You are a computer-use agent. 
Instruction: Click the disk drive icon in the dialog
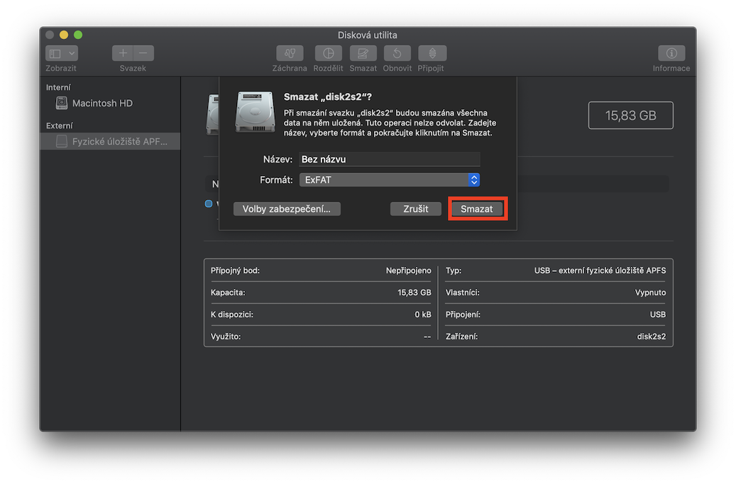[x=255, y=111]
